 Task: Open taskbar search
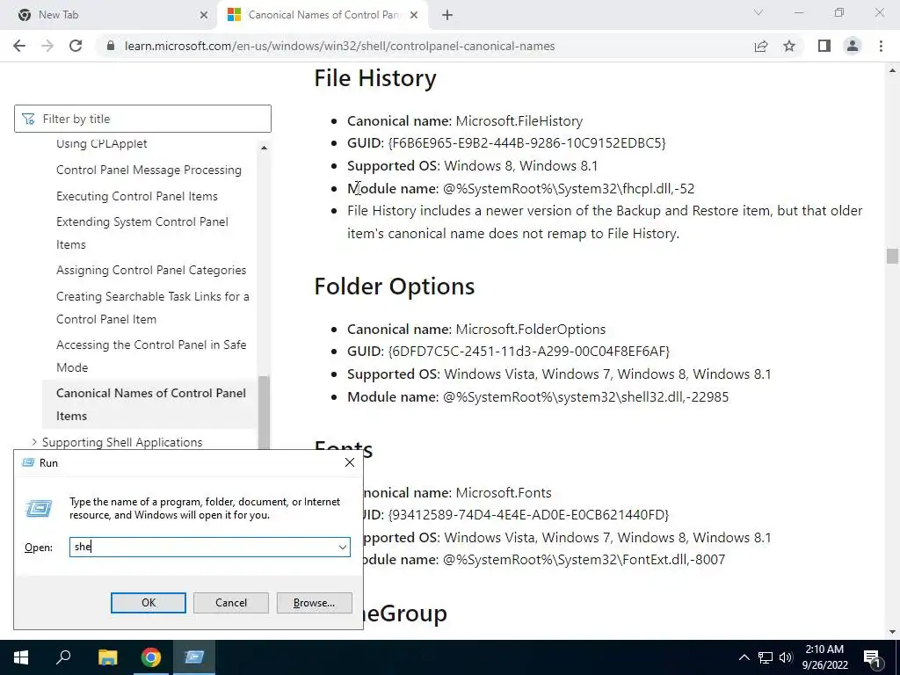pos(63,657)
